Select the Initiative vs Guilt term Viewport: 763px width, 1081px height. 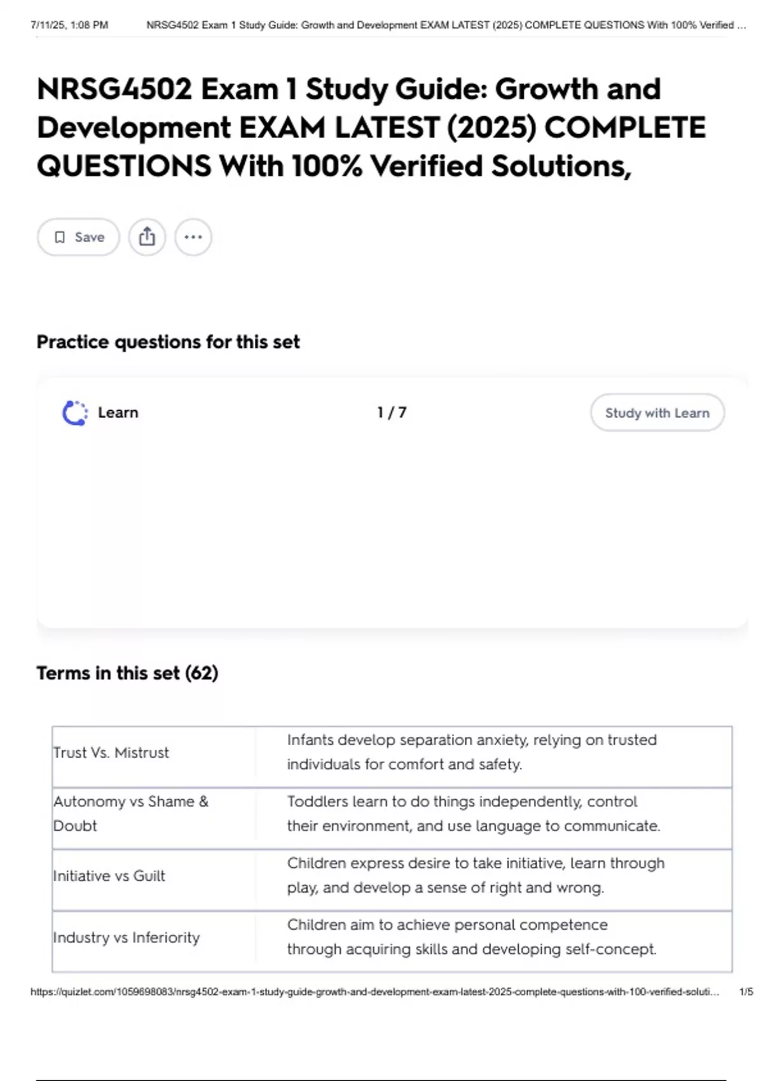click(109, 876)
